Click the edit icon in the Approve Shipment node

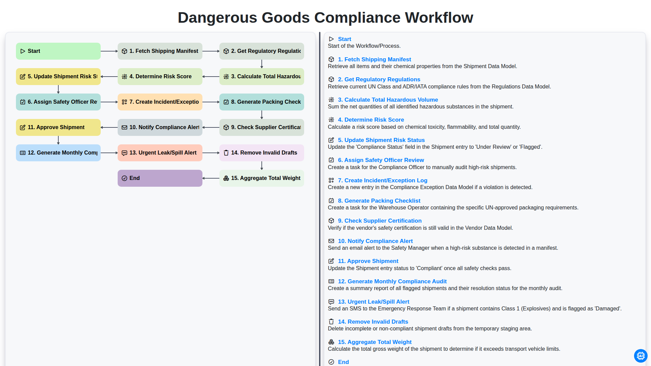[x=23, y=127]
